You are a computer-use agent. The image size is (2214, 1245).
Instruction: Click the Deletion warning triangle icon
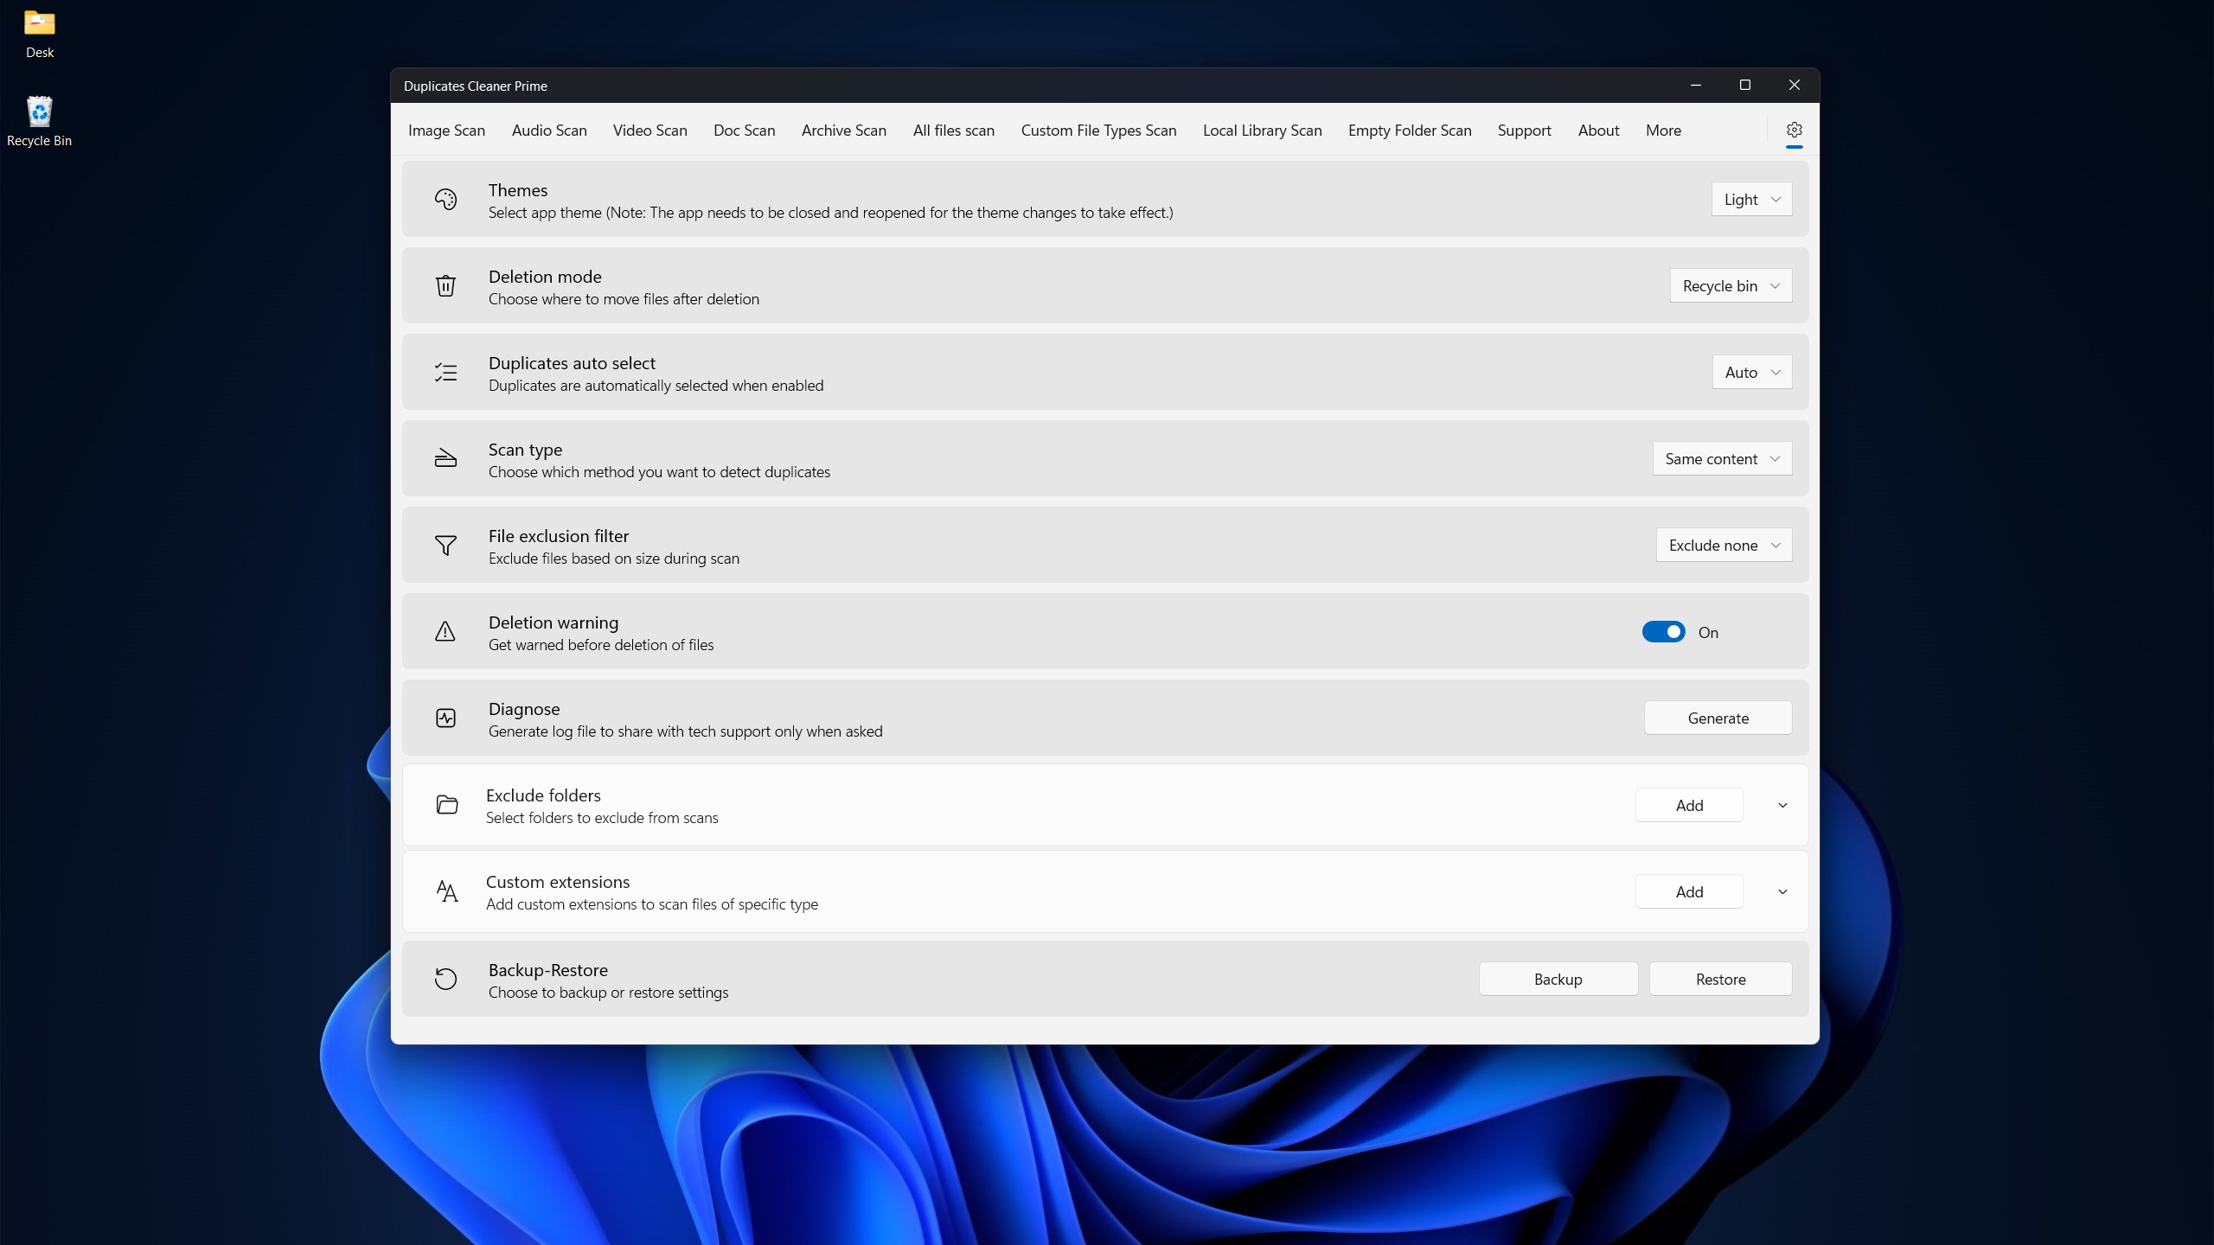(445, 631)
